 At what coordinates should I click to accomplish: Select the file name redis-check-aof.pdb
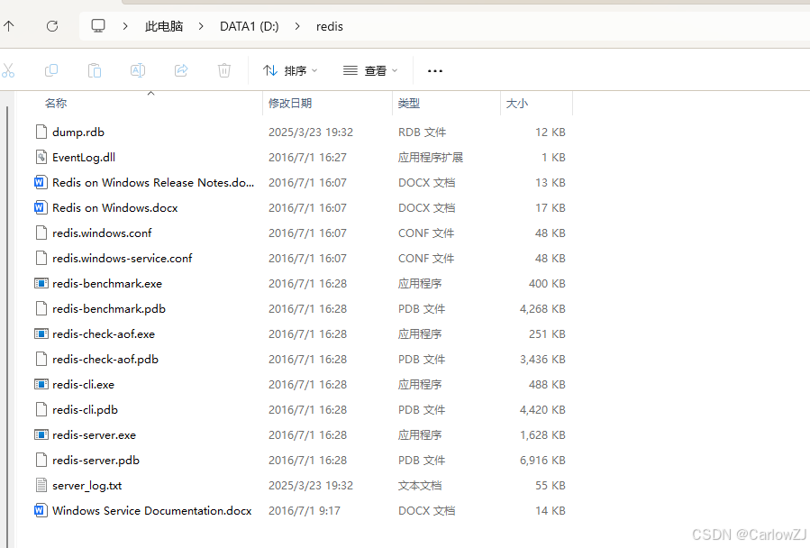pos(105,360)
